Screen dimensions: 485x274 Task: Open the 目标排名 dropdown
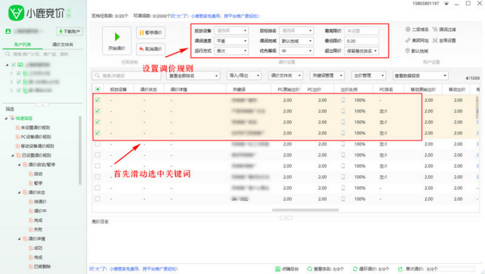297,30
